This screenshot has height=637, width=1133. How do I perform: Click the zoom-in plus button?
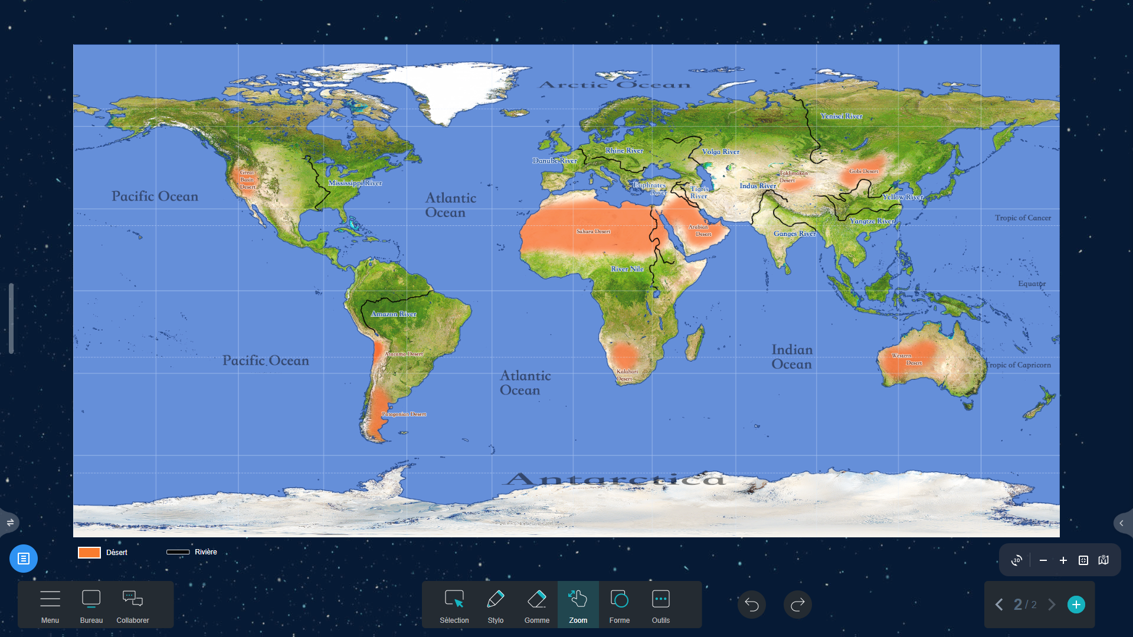[x=1063, y=560]
